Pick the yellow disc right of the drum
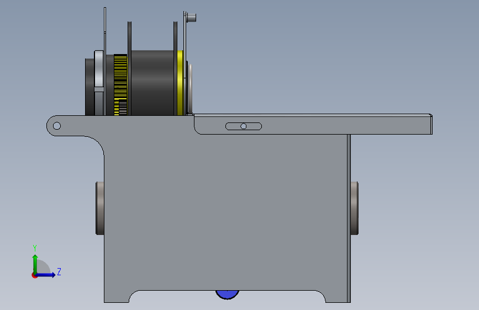This screenshot has height=310, width=479. [x=180, y=83]
